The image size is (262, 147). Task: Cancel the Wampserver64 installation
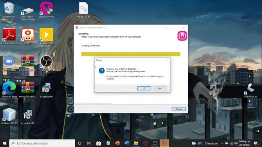click(178, 109)
